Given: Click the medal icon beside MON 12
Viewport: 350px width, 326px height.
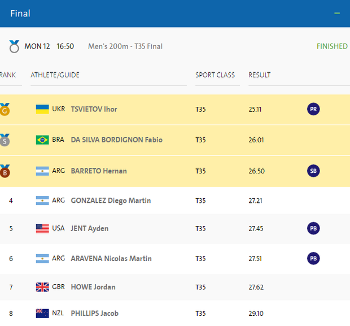Looking at the screenshot, I should pyautogui.click(x=14, y=46).
